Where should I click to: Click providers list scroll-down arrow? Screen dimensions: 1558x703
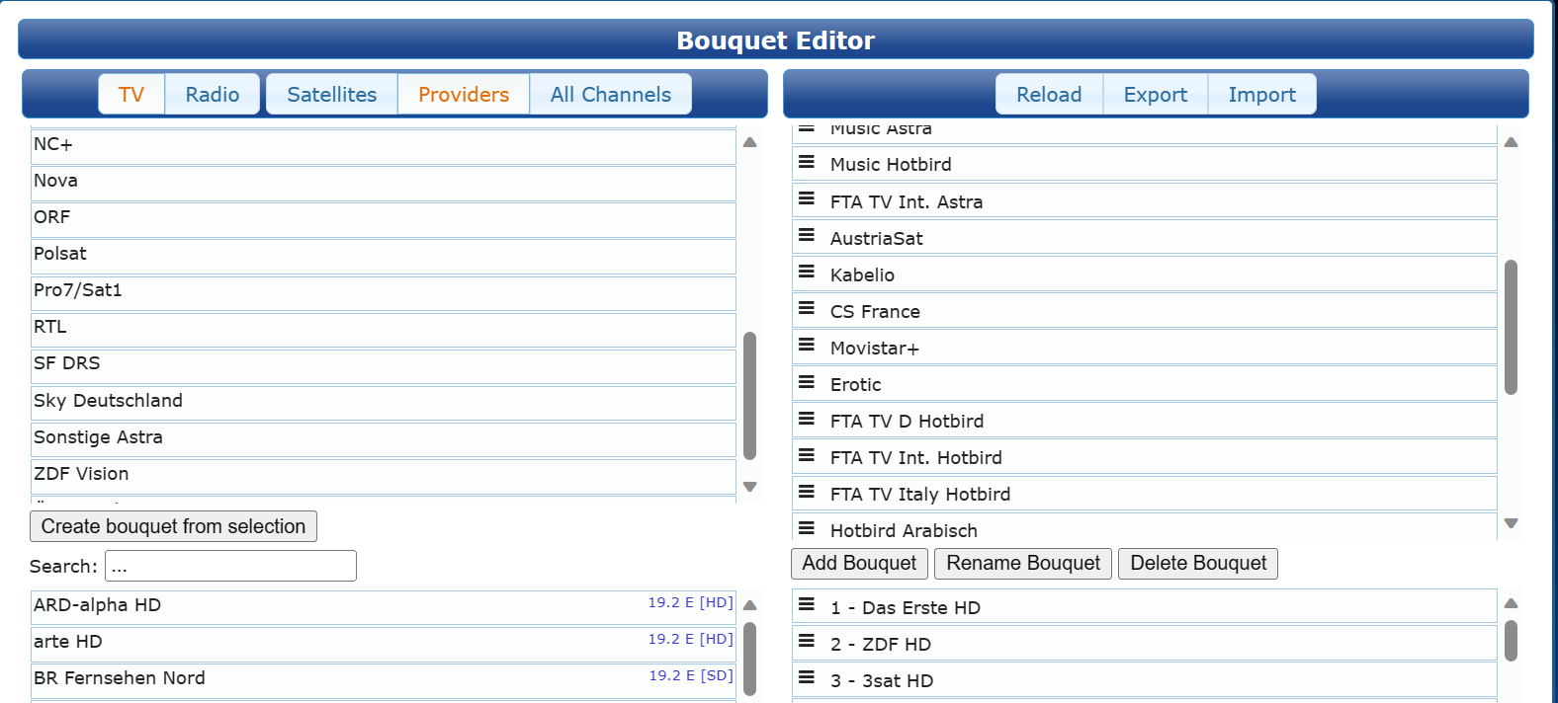tap(750, 487)
